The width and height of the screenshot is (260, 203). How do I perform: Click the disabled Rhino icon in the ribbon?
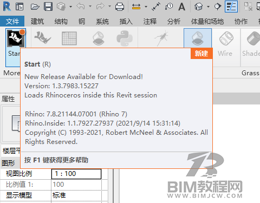[x=43, y=38]
